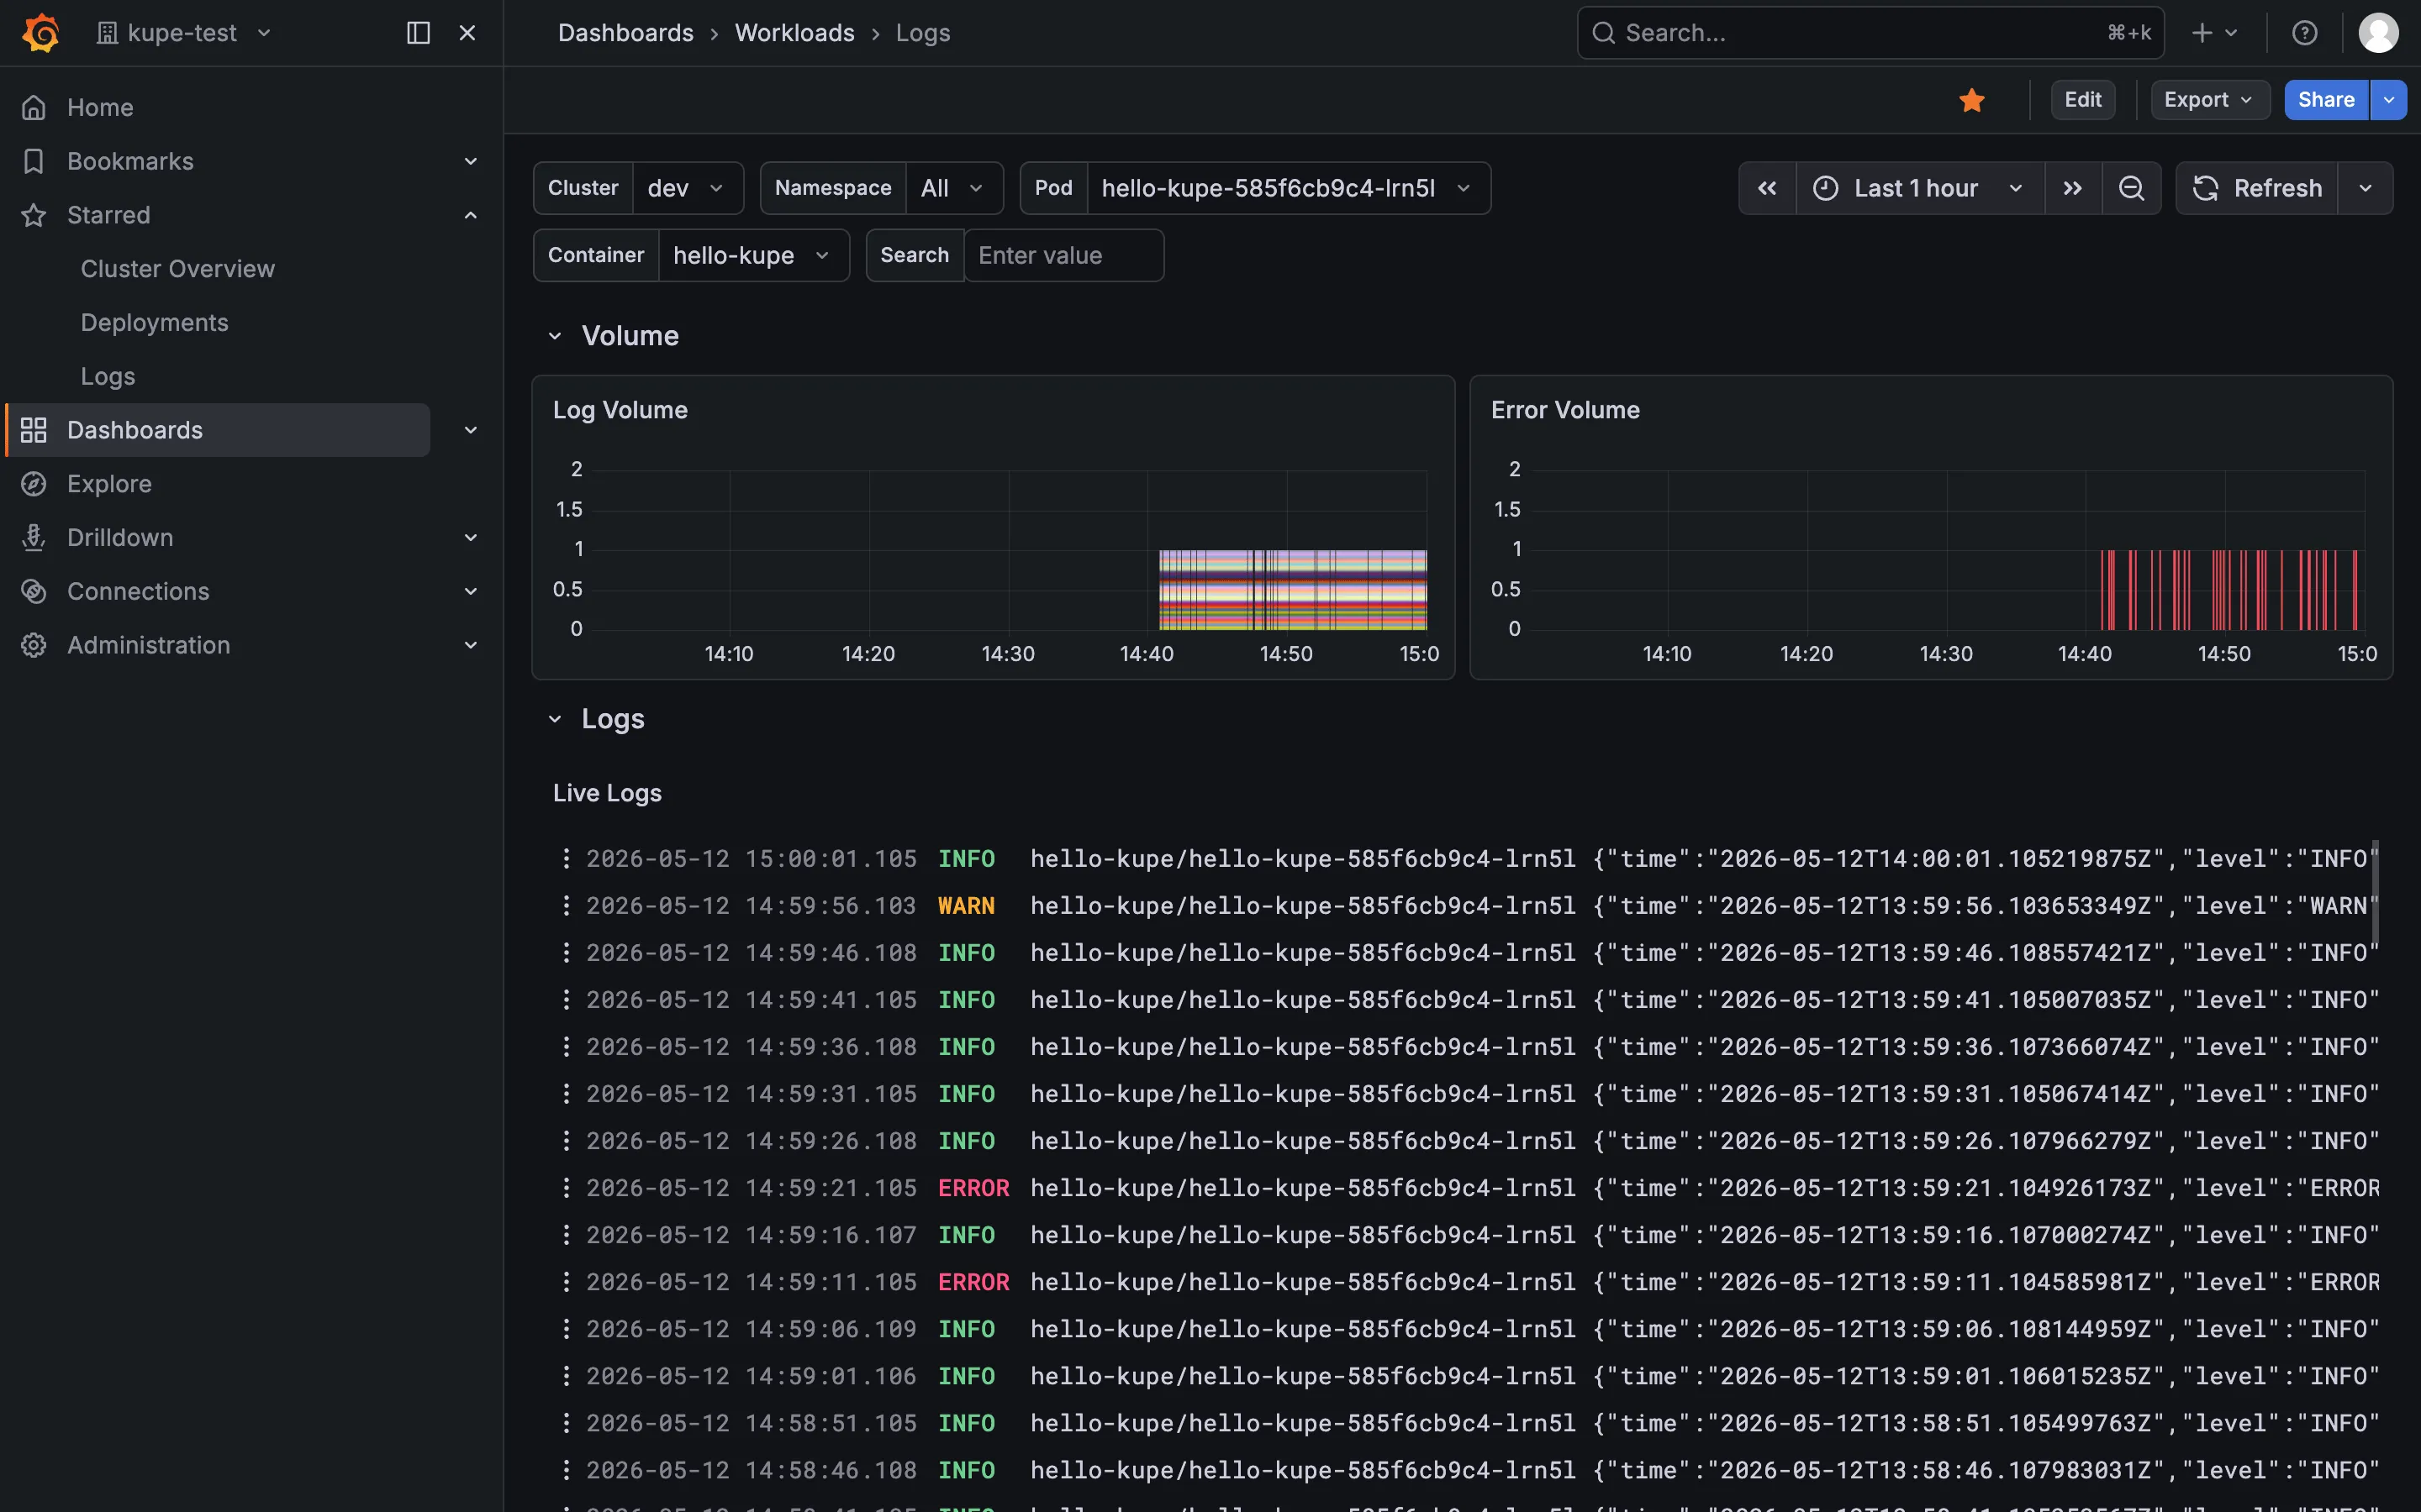This screenshot has width=2421, height=1512.
Task: Open menu for 14:59:56.103 WARN log
Action: (567, 905)
